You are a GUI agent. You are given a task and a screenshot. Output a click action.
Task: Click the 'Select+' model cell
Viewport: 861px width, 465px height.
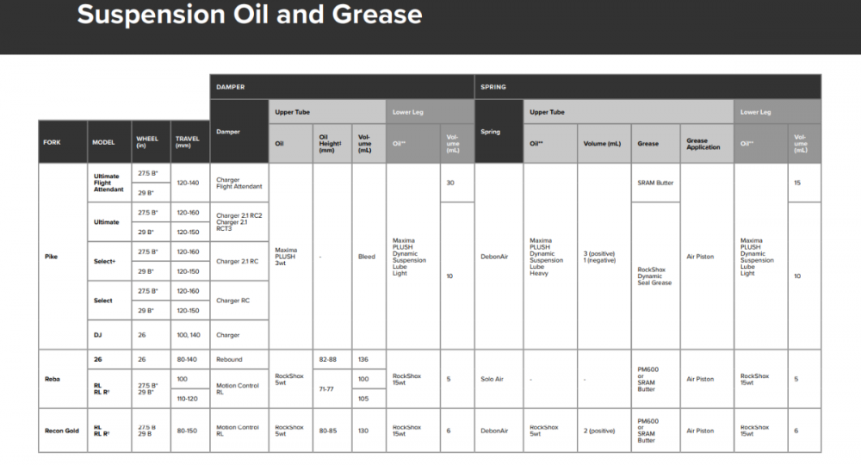tap(109, 261)
